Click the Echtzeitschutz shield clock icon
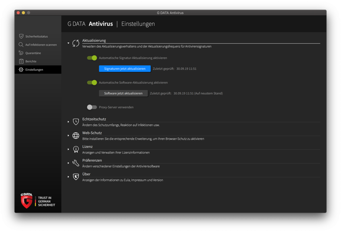The height and width of the screenshot is (232, 341). click(76, 122)
